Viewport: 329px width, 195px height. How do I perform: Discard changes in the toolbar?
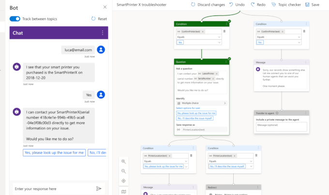tap(208, 5)
